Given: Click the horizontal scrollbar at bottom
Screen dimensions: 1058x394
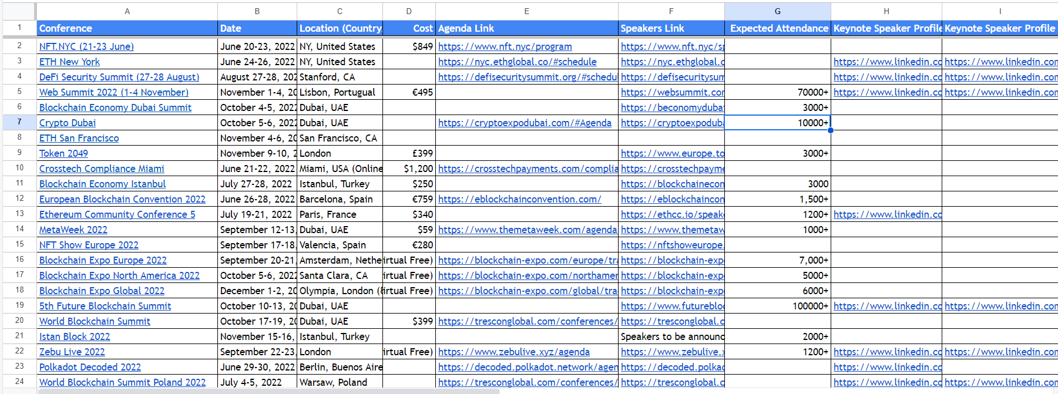Looking at the screenshot, I should pyautogui.click(x=269, y=391).
